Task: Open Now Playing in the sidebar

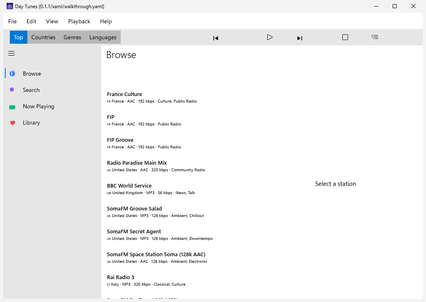Action: coord(38,106)
